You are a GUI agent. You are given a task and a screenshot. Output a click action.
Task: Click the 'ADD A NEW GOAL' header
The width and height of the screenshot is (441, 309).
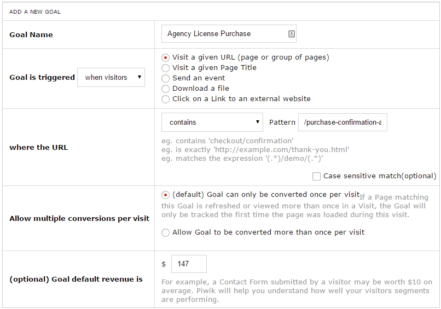click(x=36, y=11)
